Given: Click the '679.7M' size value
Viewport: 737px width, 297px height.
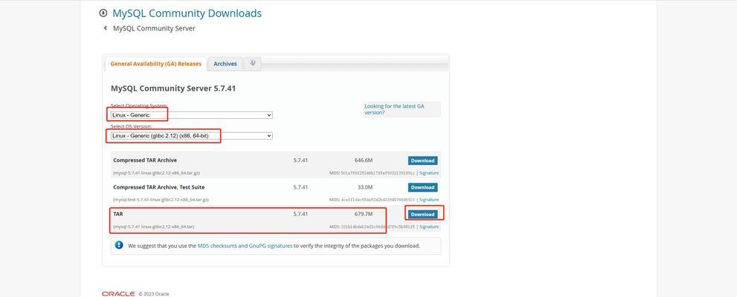Looking at the screenshot, I should 364,214.
